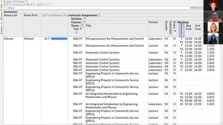This screenshot has width=223, height=125.
Task: Click the stop square toolbar icon
Action: coord(8,5)
